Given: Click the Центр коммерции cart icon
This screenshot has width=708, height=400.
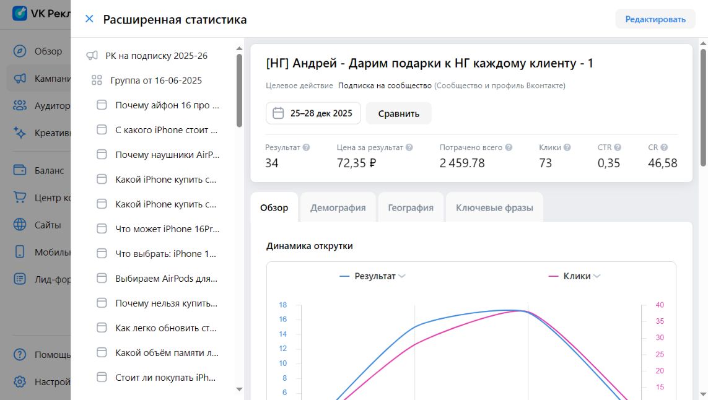Looking at the screenshot, I should (x=19, y=198).
